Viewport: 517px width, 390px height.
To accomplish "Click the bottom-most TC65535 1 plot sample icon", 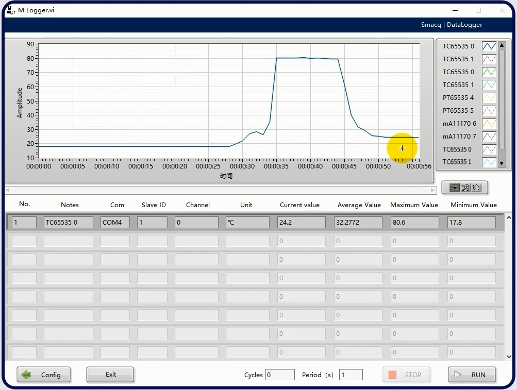I will point(489,162).
